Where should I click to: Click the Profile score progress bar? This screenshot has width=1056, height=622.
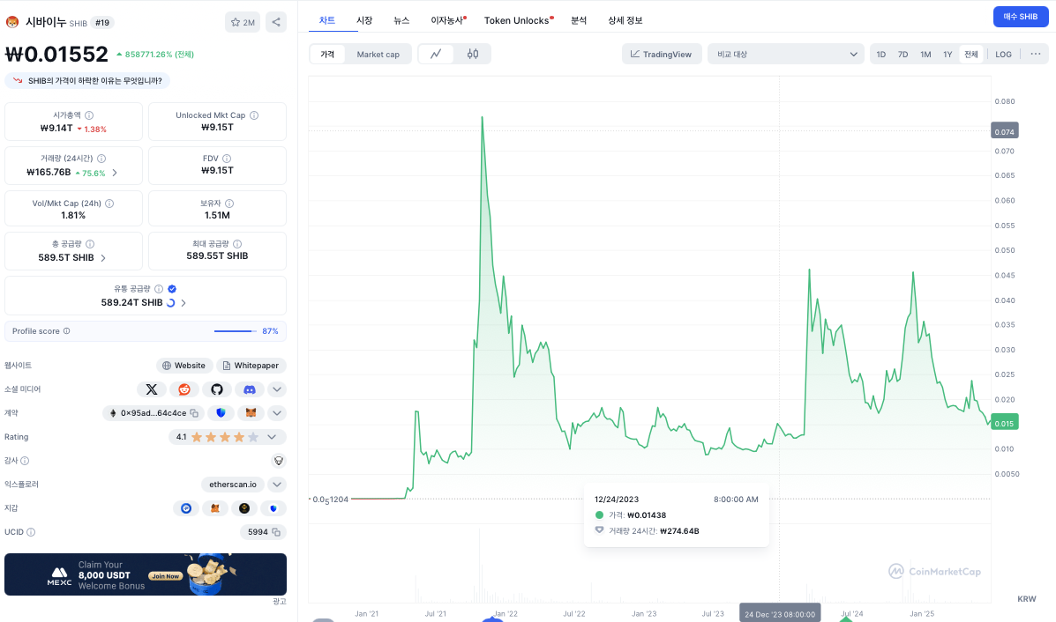(235, 331)
